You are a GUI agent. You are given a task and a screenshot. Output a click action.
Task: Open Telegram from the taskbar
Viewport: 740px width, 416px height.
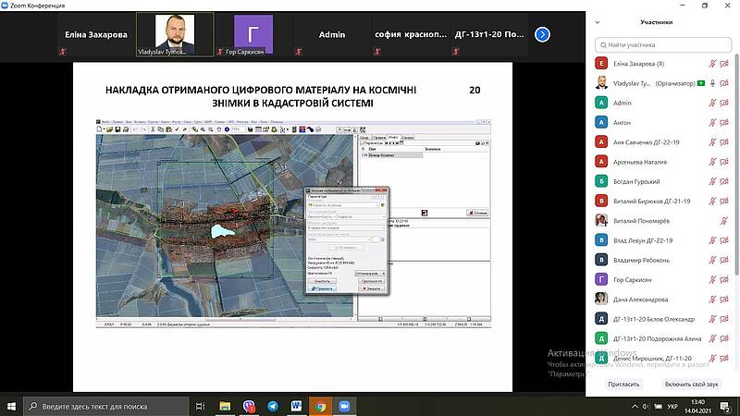coord(273,406)
